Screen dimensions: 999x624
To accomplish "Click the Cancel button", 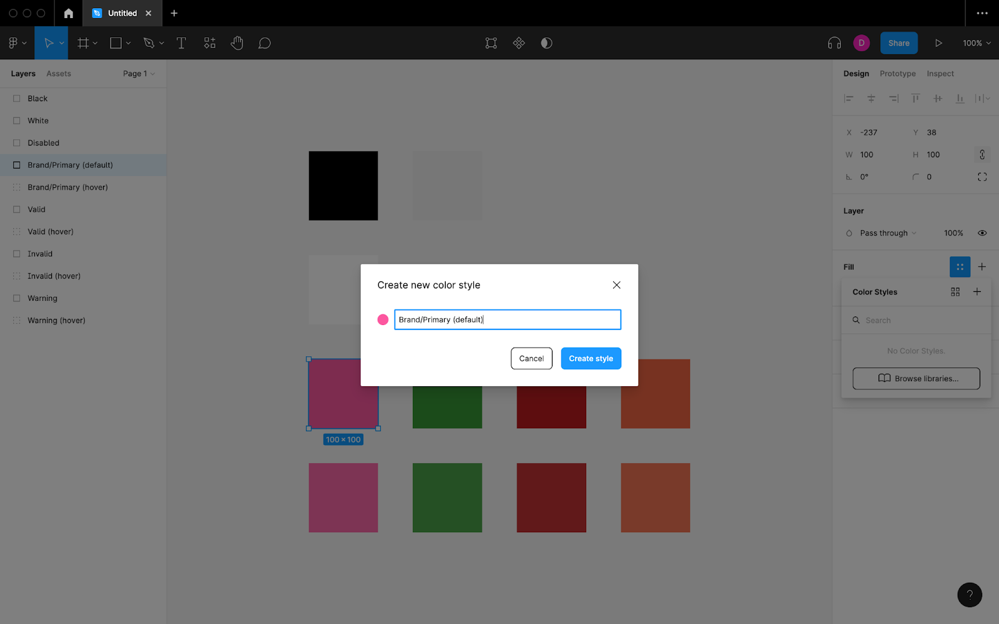I will point(531,359).
